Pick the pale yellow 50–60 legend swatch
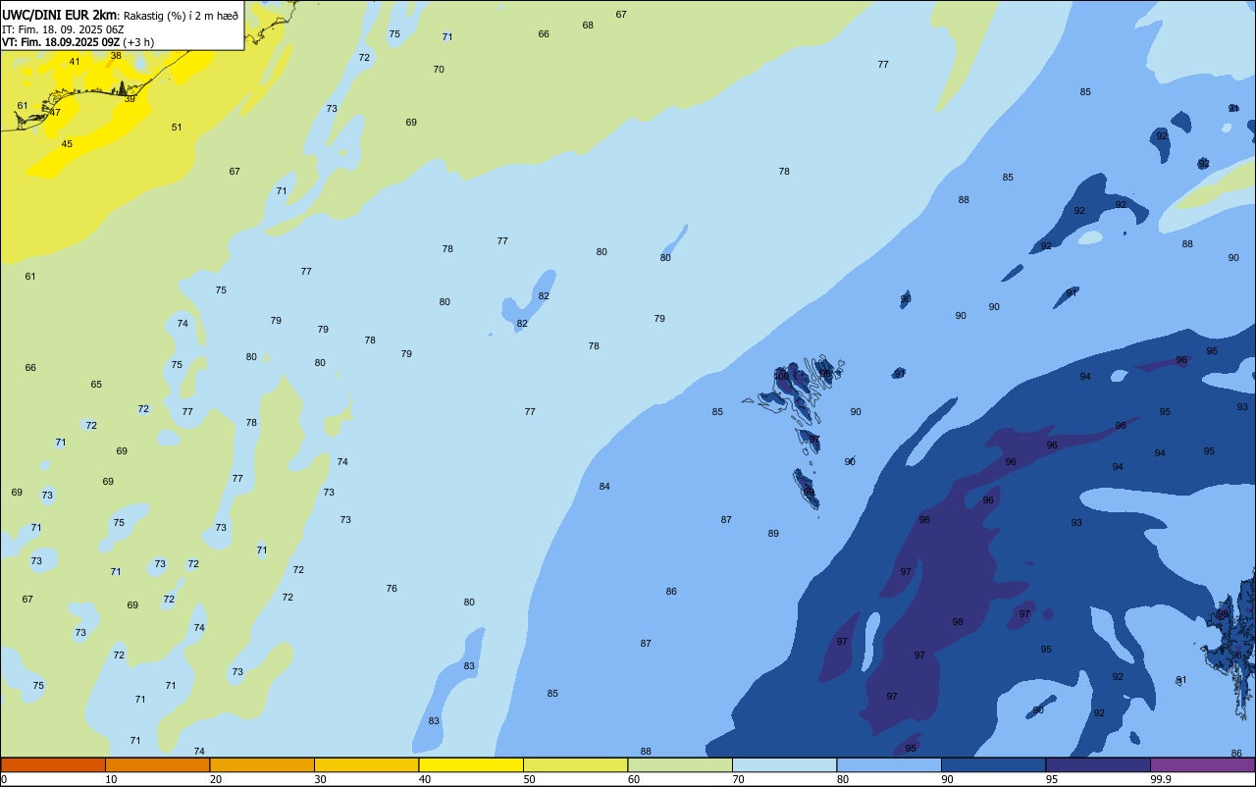The width and height of the screenshot is (1256, 787). click(575, 764)
